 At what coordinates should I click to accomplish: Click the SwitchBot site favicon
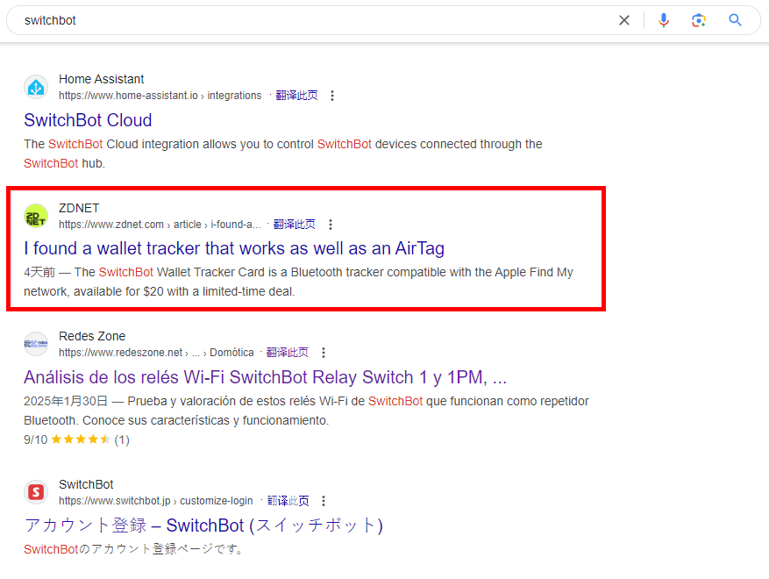point(36,492)
